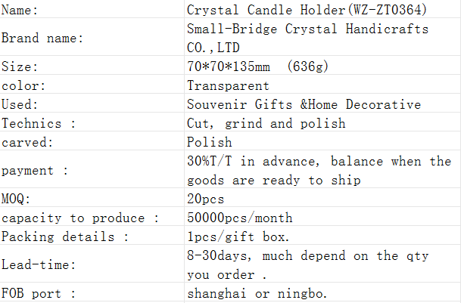Click the Souvenir Gifts &Home Decorative cell

(322, 104)
